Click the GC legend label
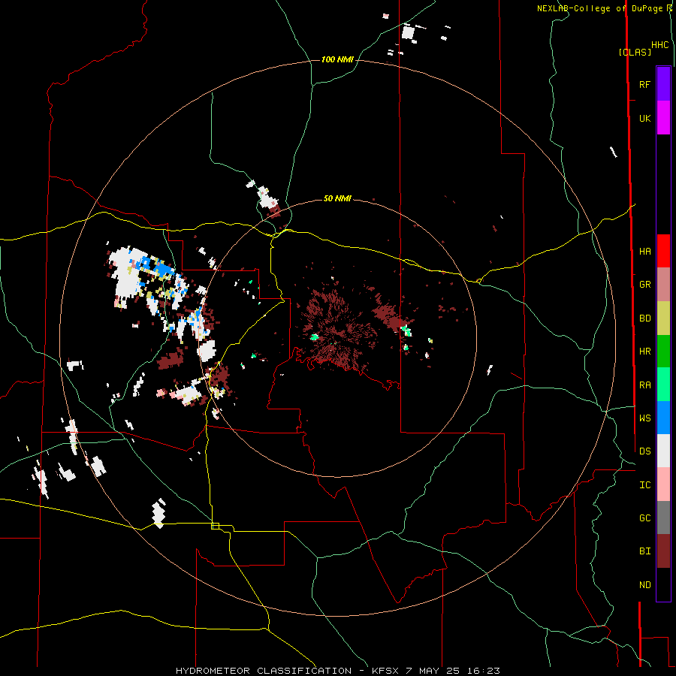The height and width of the screenshot is (676, 676). [644, 518]
